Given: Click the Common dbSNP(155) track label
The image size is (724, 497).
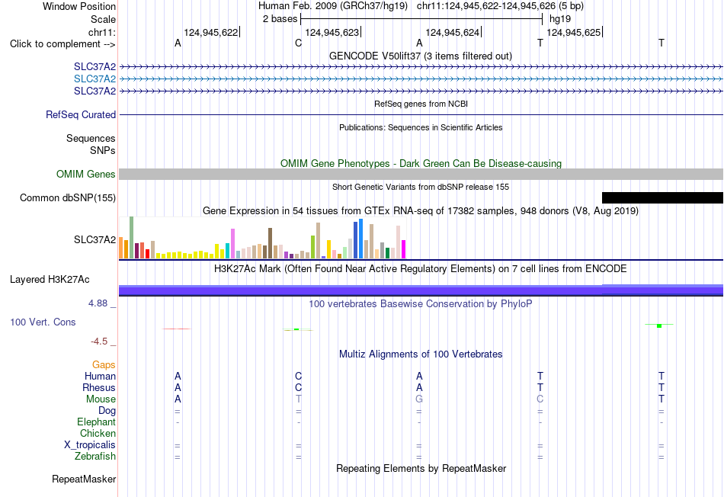Looking at the screenshot, I should [x=67, y=197].
